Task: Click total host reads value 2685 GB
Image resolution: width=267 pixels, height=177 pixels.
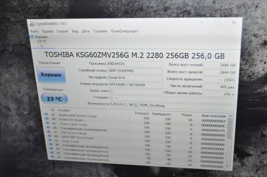Action: click(x=220, y=65)
